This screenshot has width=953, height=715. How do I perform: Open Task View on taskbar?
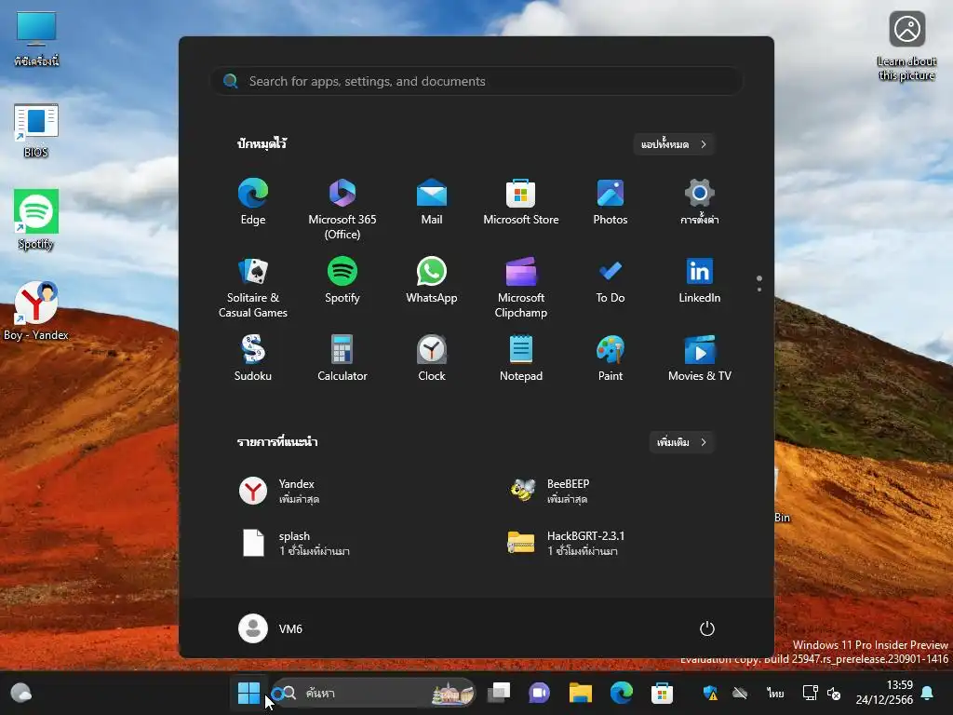click(x=499, y=693)
